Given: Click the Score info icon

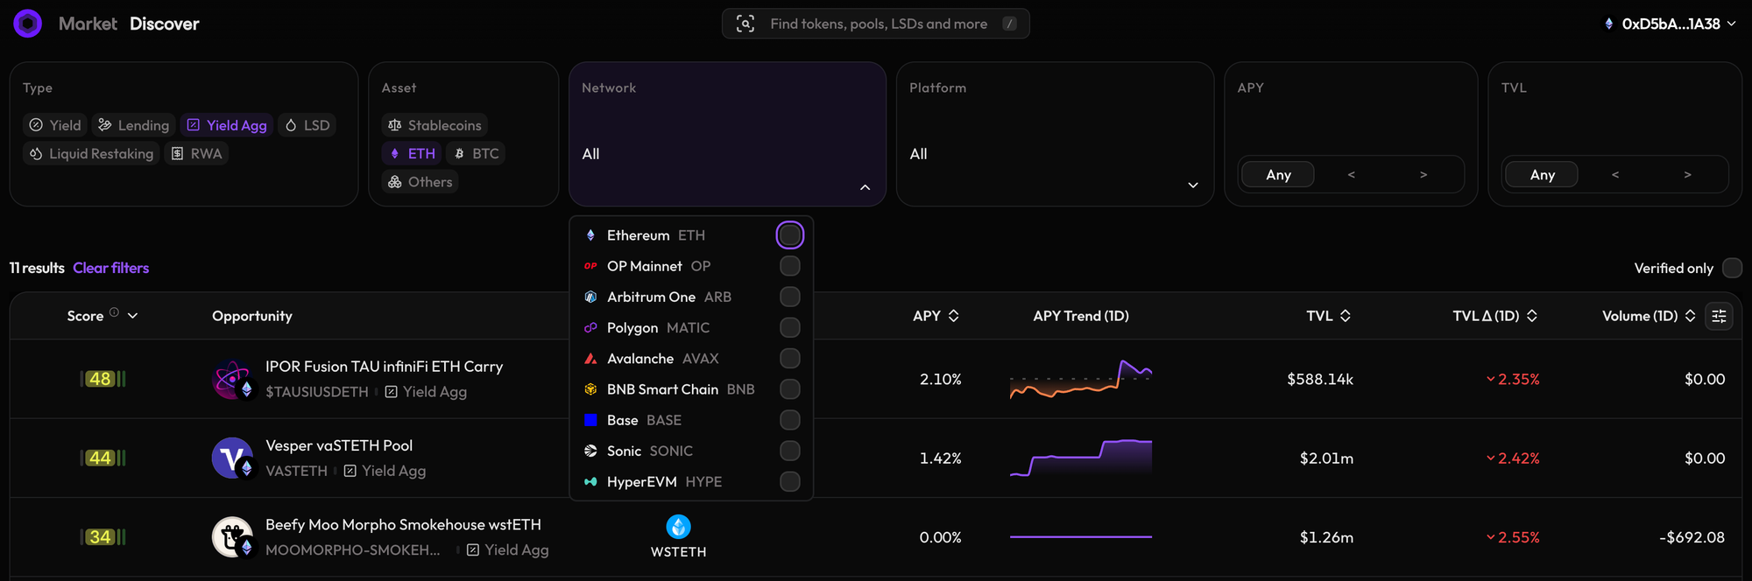Looking at the screenshot, I should point(114,312).
